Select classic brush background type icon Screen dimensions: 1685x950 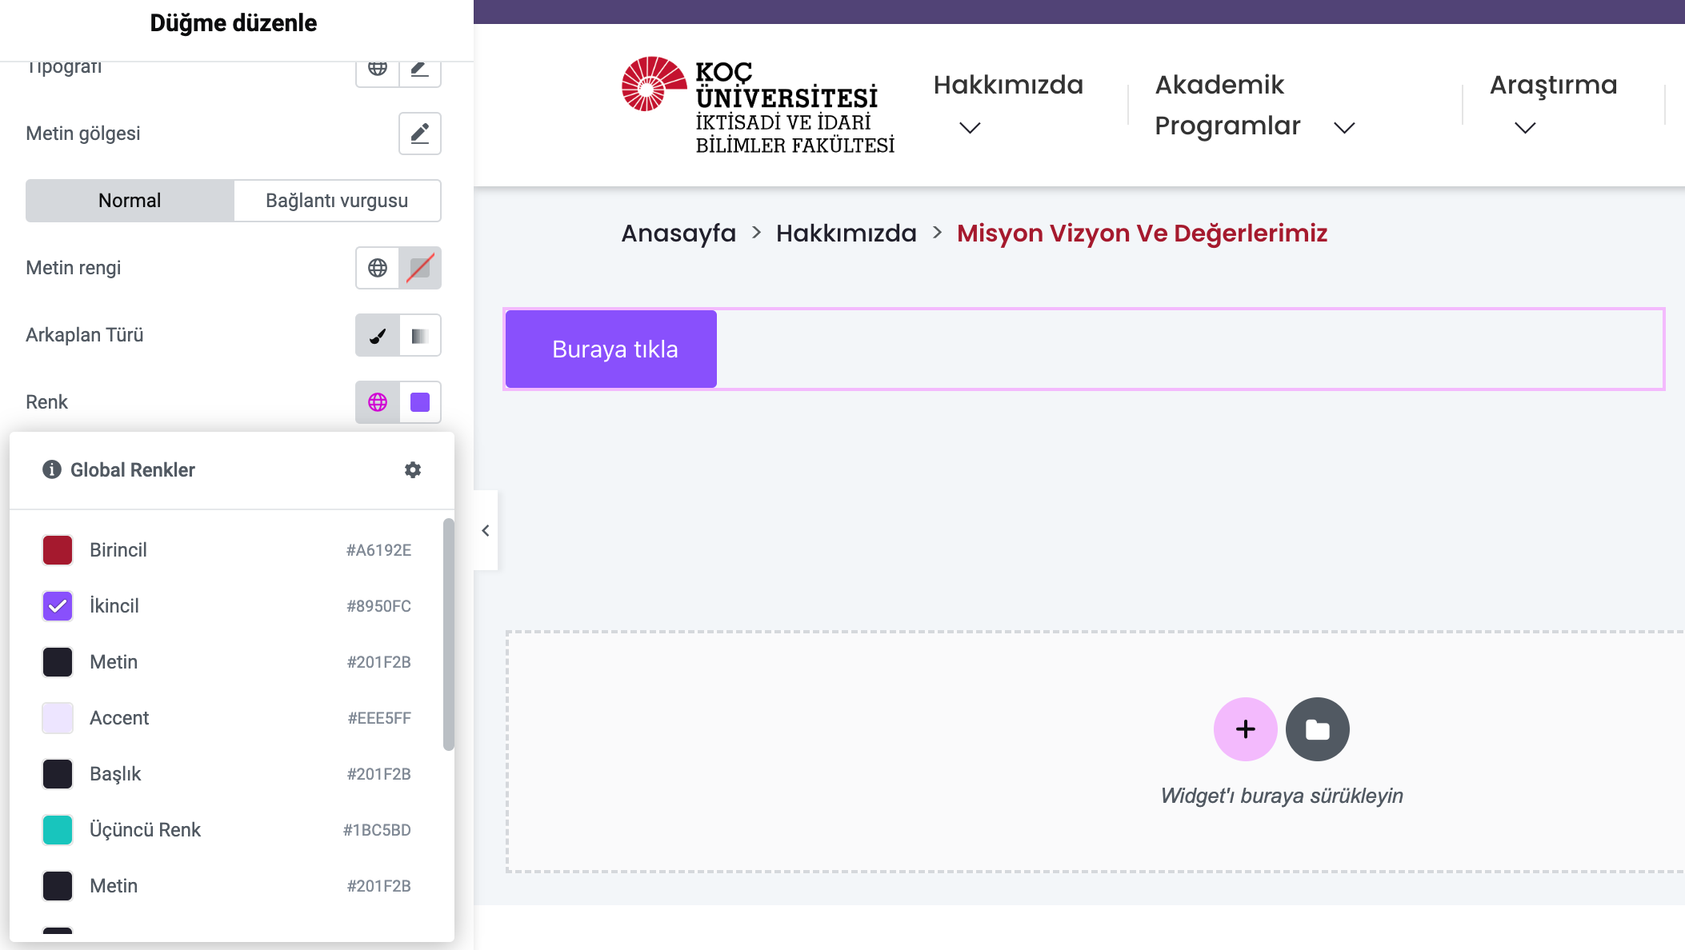coord(378,335)
